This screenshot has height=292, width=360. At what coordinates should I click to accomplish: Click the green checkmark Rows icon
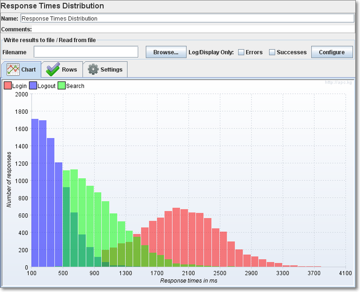(52, 70)
